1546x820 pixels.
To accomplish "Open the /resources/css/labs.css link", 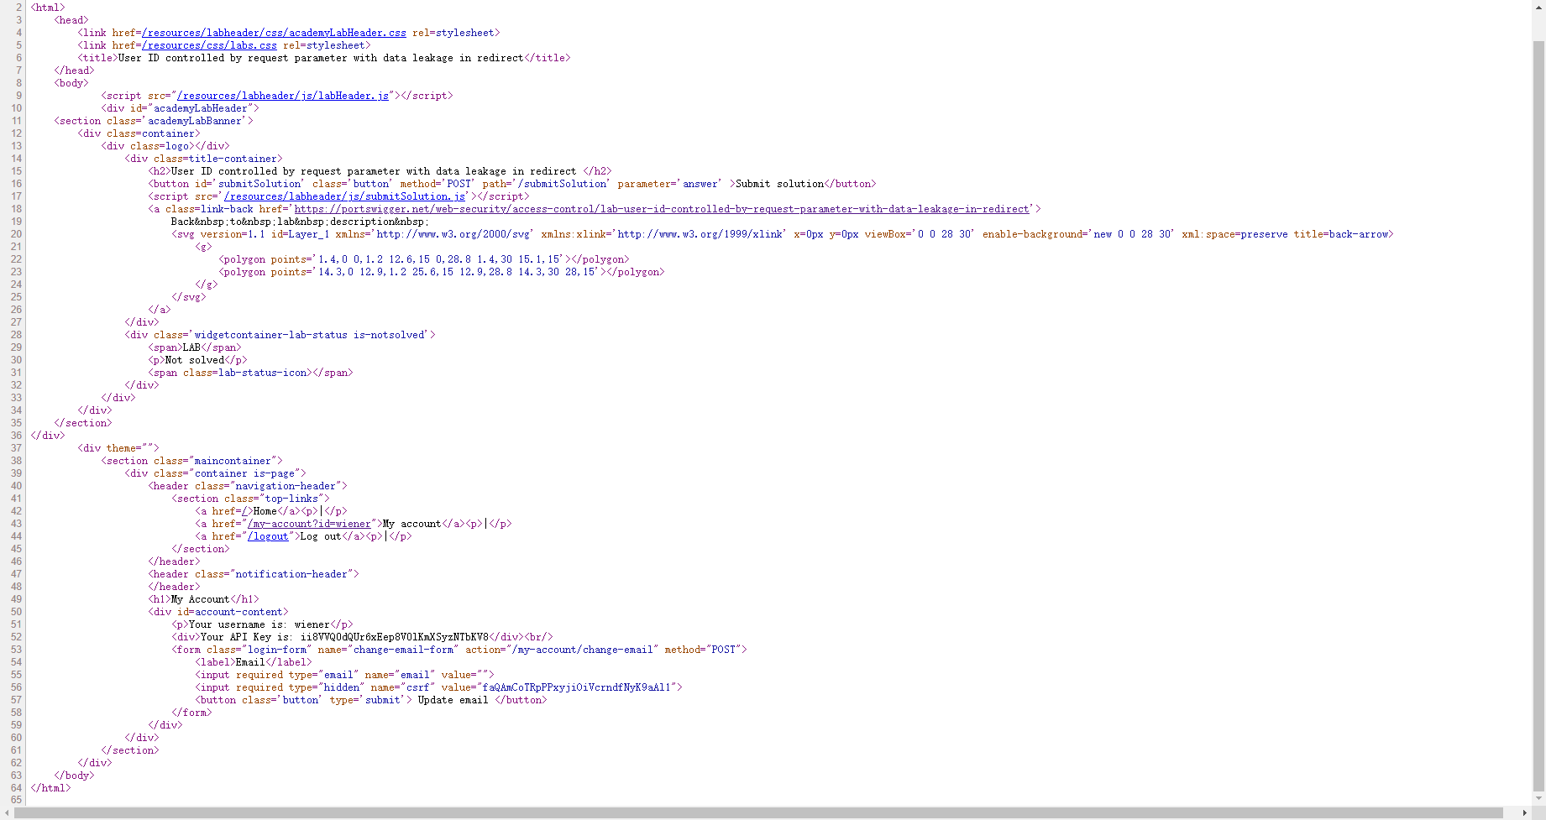I will click(x=209, y=45).
